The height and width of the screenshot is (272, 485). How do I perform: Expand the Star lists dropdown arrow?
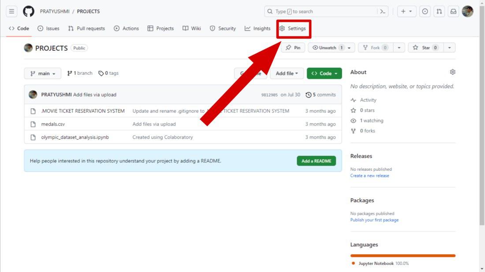(449, 48)
